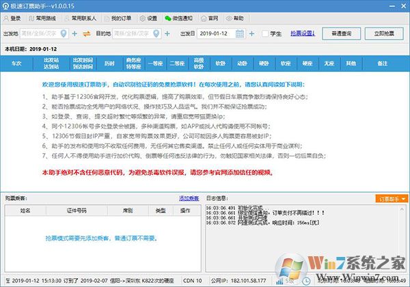Click the 历时 column header
This screenshot has width=410, height=287.
point(109,64)
